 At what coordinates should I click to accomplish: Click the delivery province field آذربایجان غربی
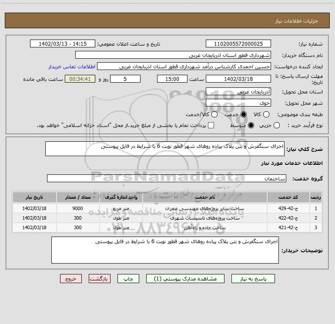[x=238, y=92]
